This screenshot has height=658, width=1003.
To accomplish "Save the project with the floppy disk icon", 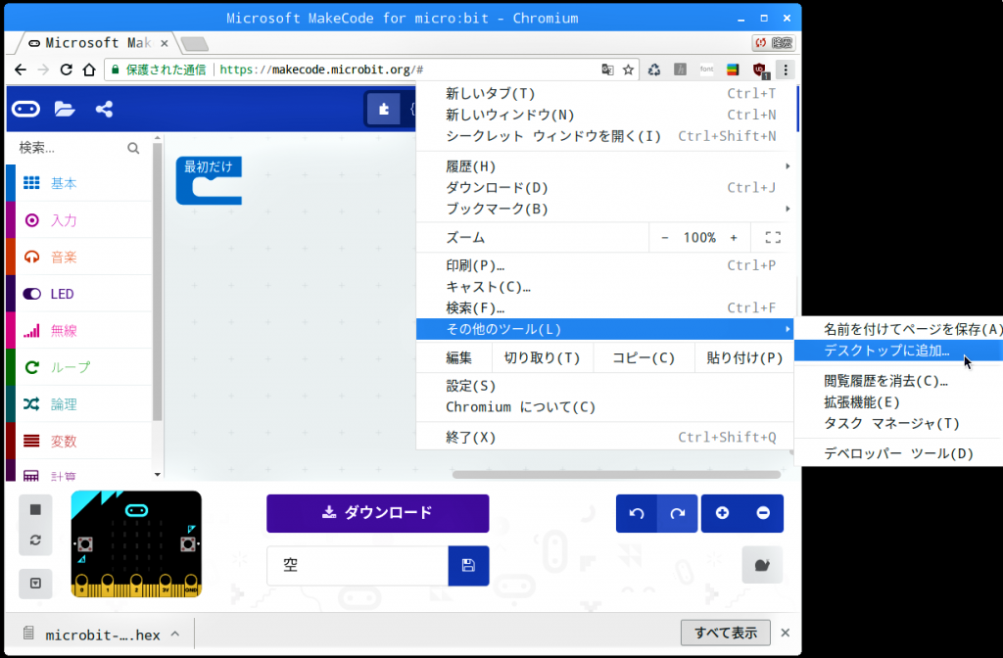I will (468, 565).
